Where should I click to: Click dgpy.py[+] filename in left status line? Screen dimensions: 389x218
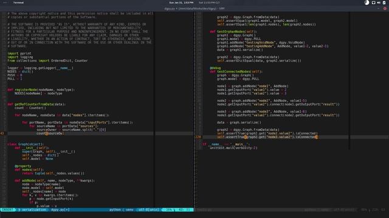pyautogui.click(x=60, y=210)
